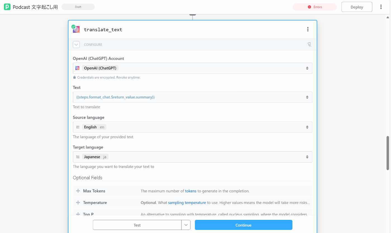Click the Text input with steps.format_chat value

[192, 97]
